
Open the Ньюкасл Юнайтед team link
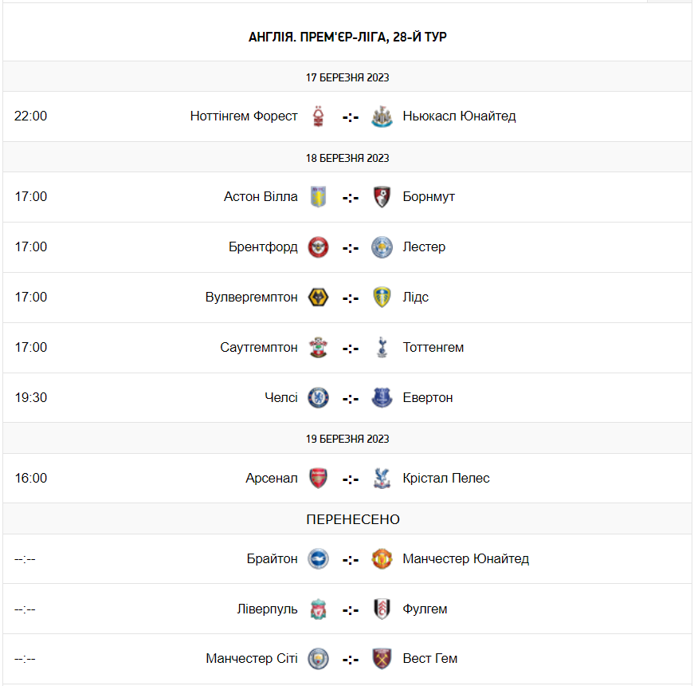(459, 116)
